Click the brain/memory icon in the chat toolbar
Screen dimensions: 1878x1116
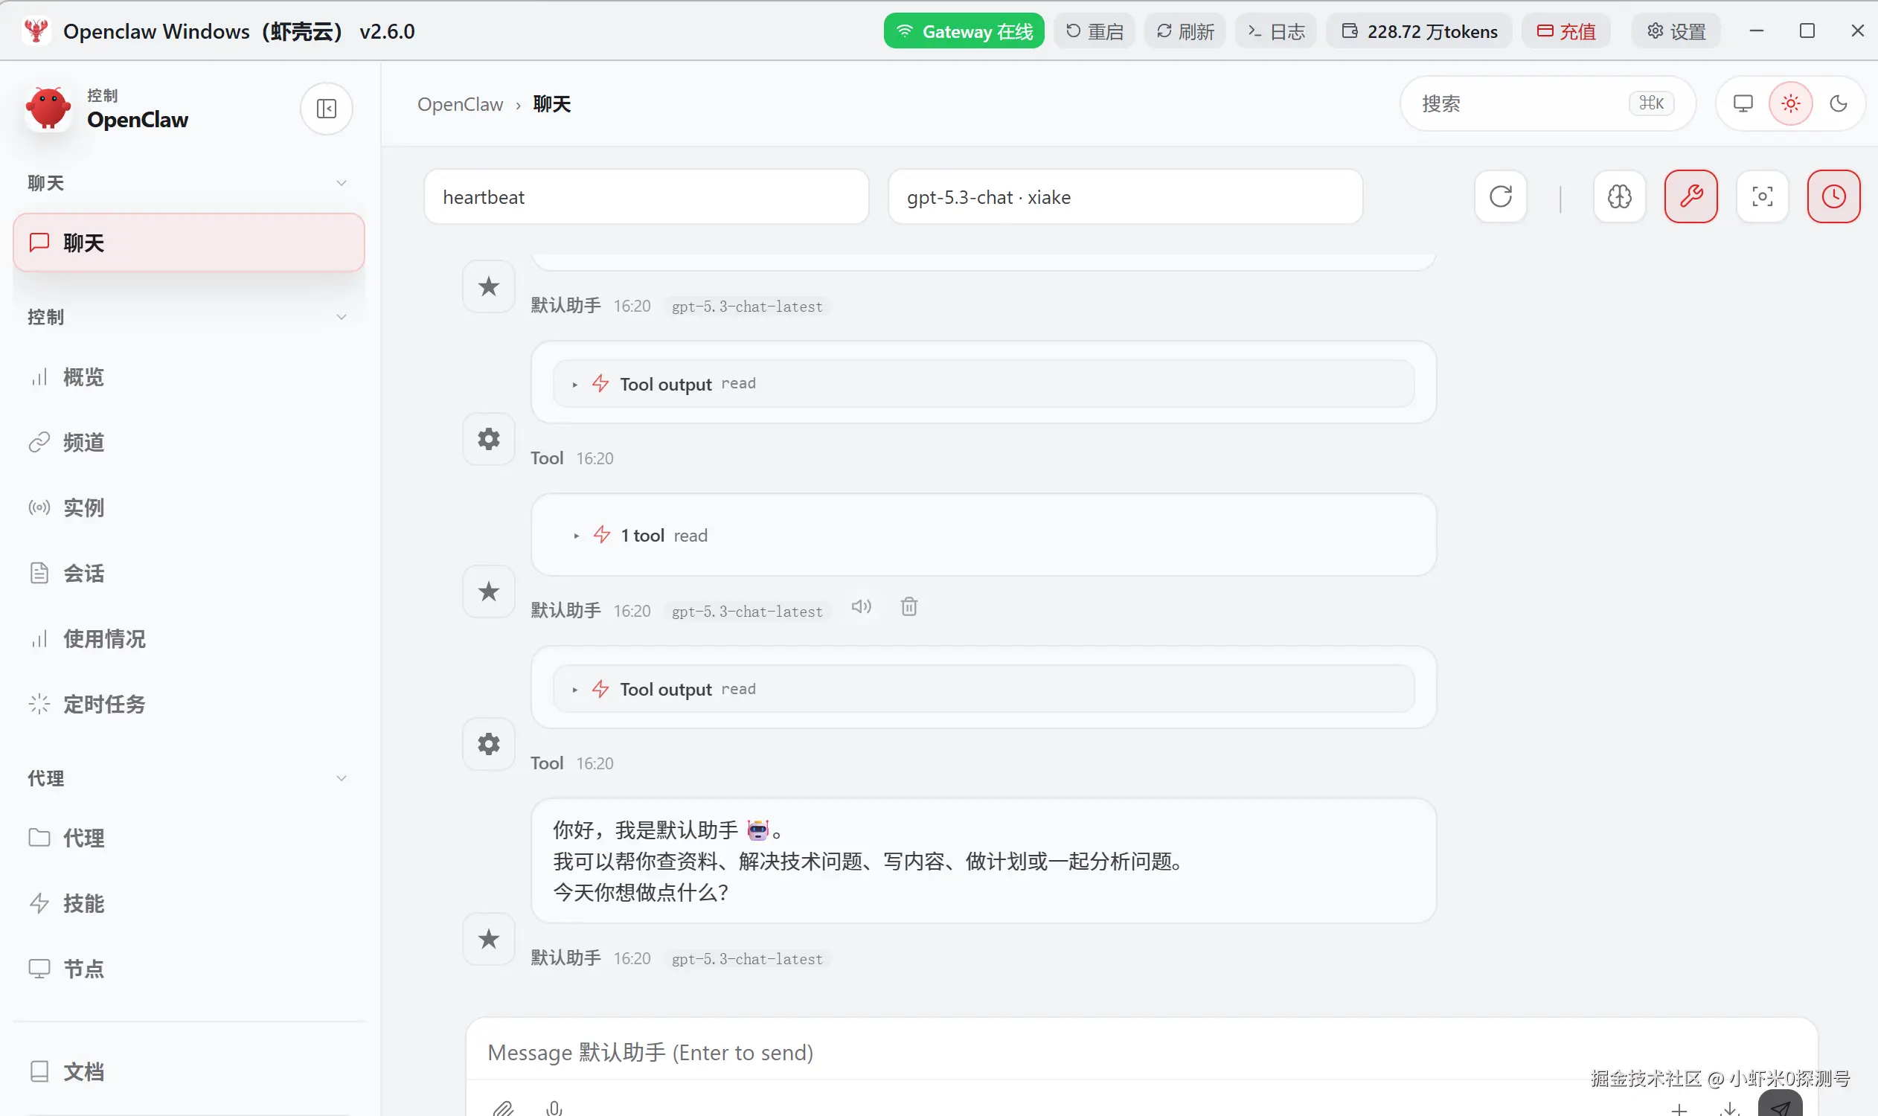click(x=1619, y=196)
